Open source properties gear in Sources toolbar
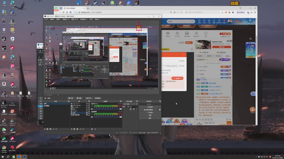Screen dimensions: 284x159 click(x=77, y=129)
